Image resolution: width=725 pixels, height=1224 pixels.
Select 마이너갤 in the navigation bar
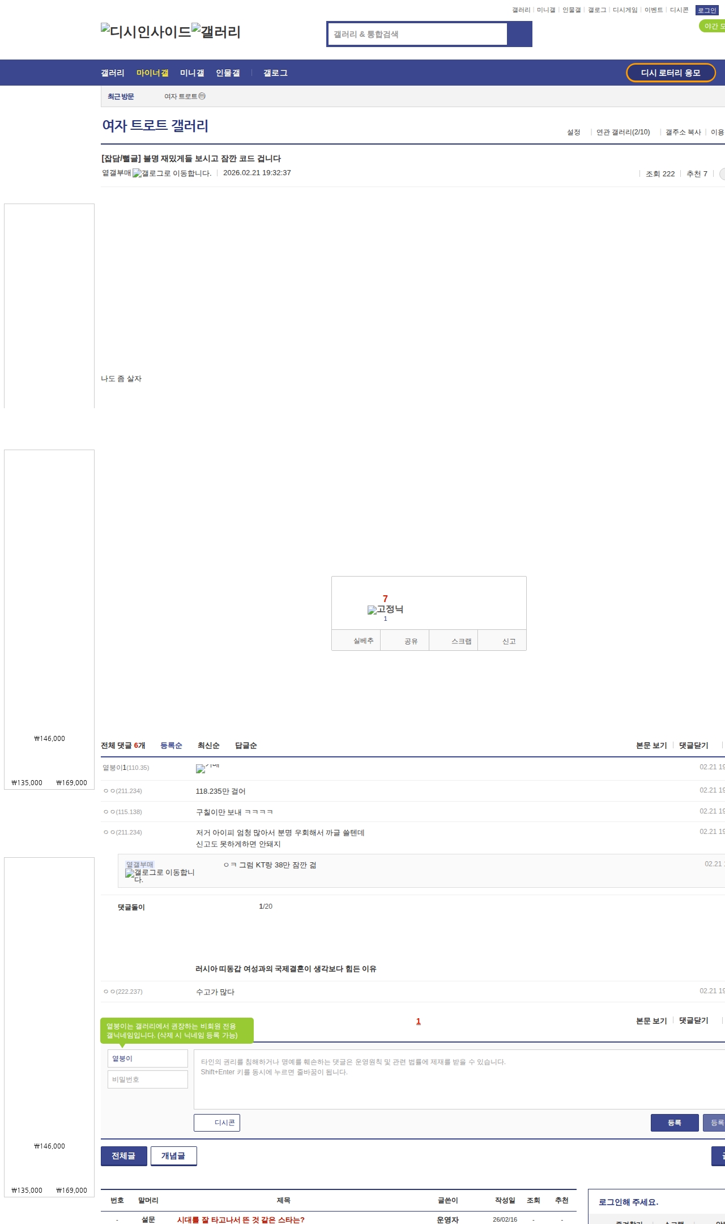152,73
